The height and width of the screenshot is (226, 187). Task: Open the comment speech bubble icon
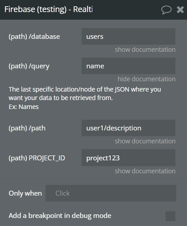166,10
